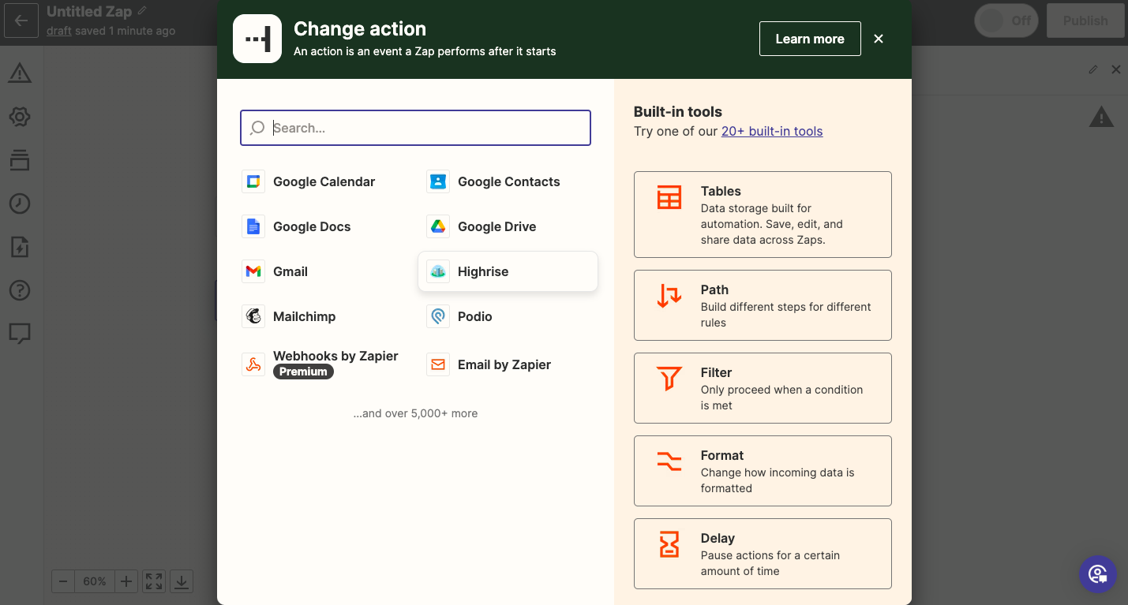
Task: Click pencil icon next to Untitled Zap
Action: (x=142, y=11)
